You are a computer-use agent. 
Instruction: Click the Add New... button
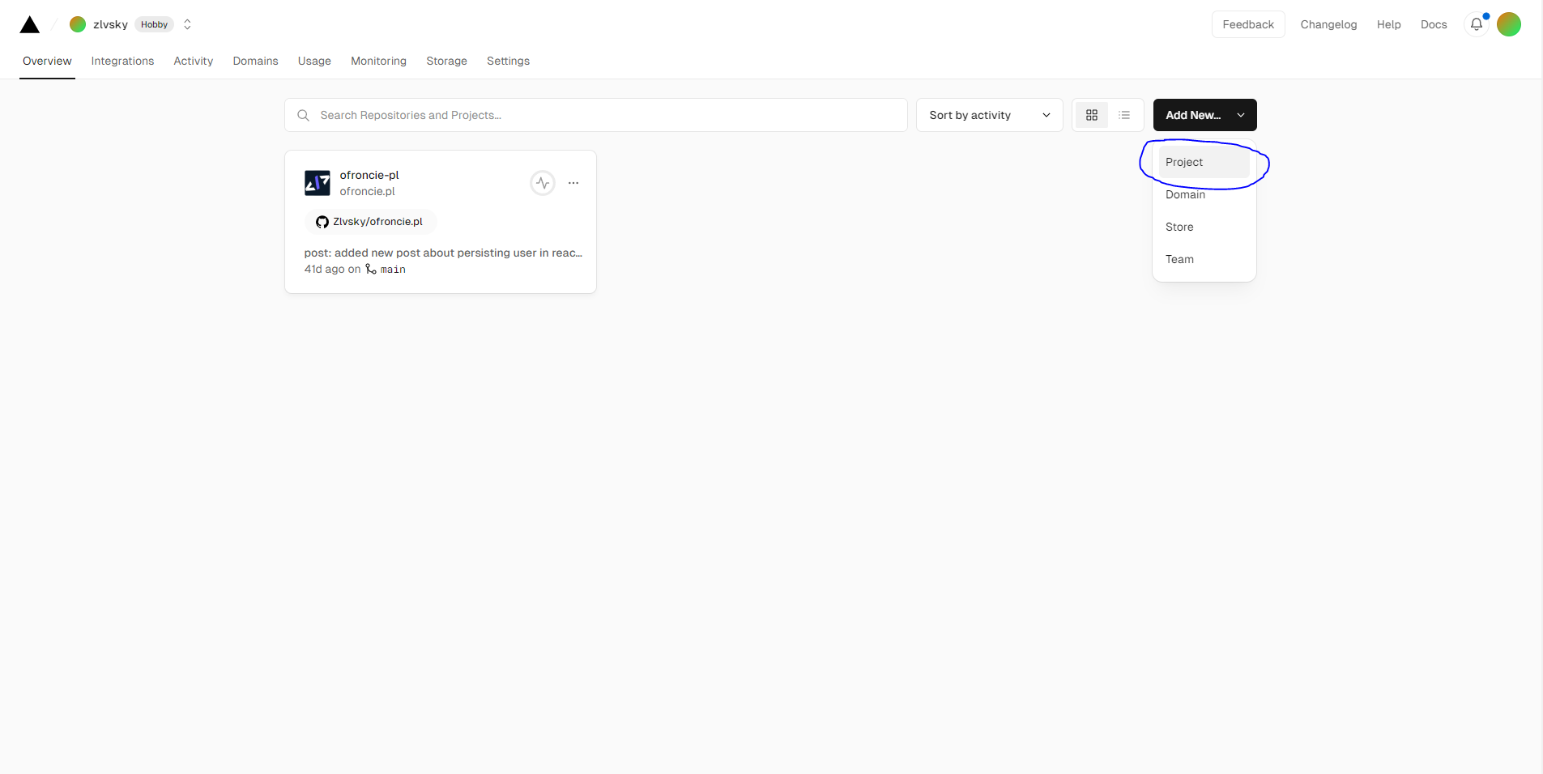(1204, 115)
